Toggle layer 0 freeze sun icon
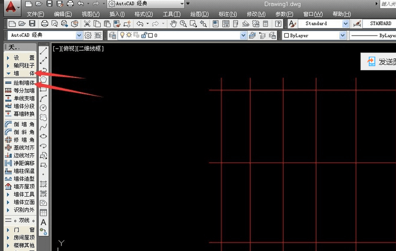The height and width of the screenshot is (251, 396). [129, 35]
